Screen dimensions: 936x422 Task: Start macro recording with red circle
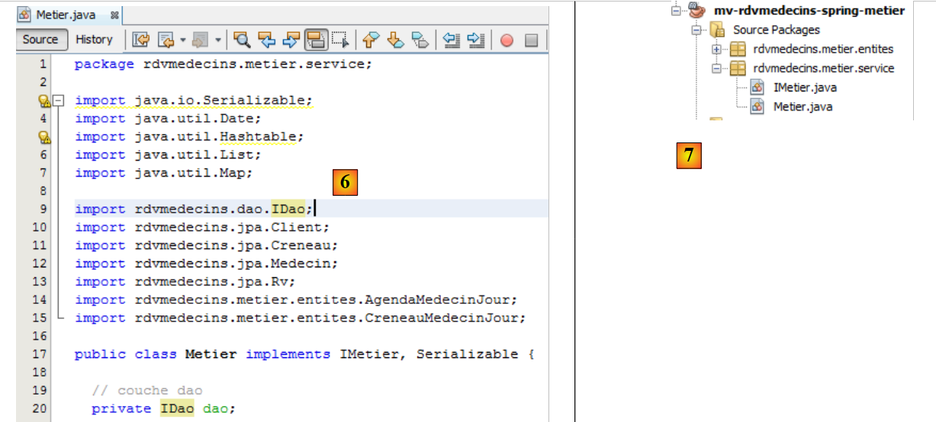(507, 40)
